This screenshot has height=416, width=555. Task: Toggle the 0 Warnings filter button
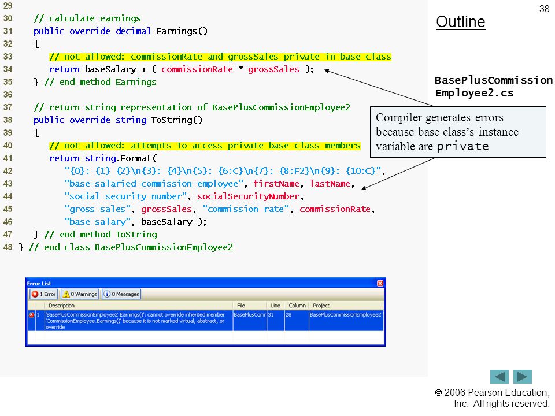coord(80,294)
